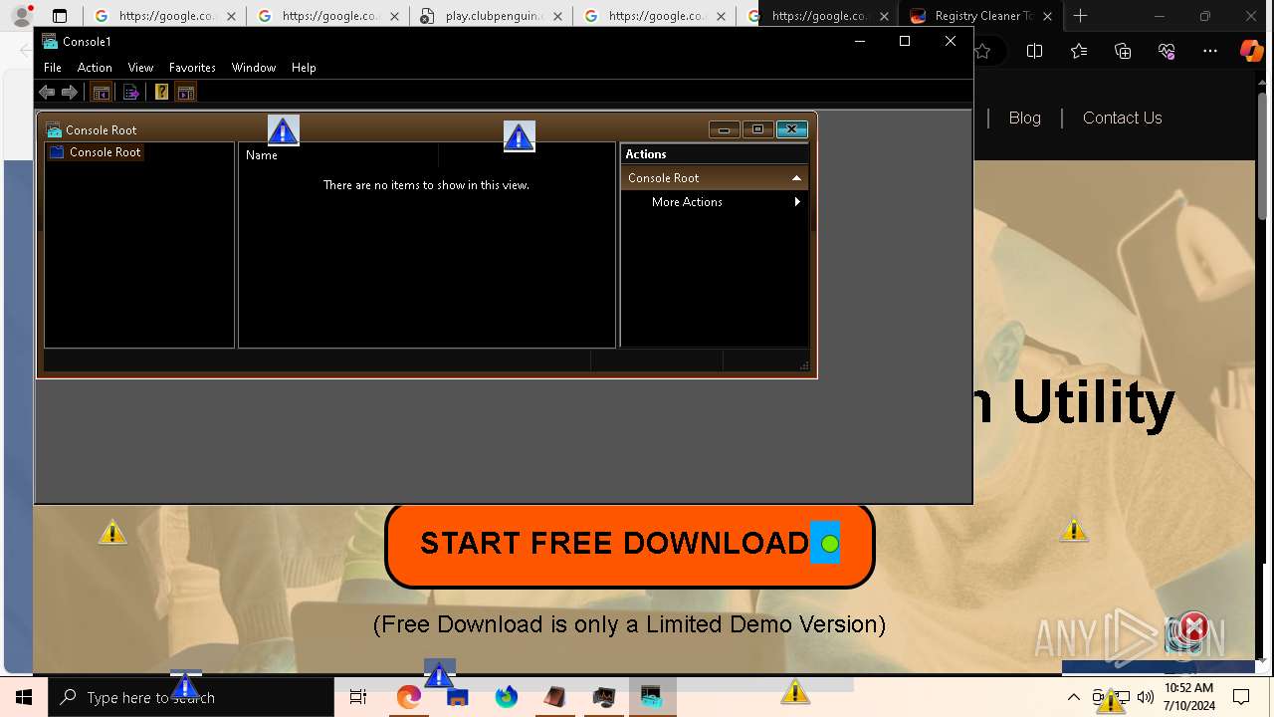Open the Favorites menu in Console1
The image size is (1274, 717).
(x=192, y=68)
